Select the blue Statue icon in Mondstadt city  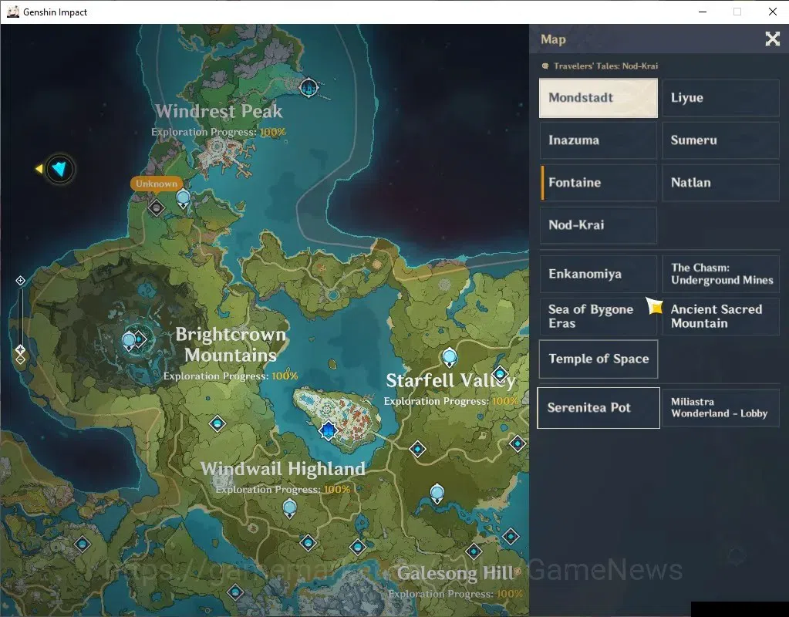[328, 430]
